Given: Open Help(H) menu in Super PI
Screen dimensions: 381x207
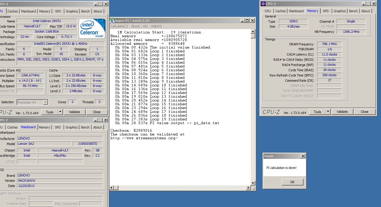Looking at the screenshot, I should click(x=156, y=26).
